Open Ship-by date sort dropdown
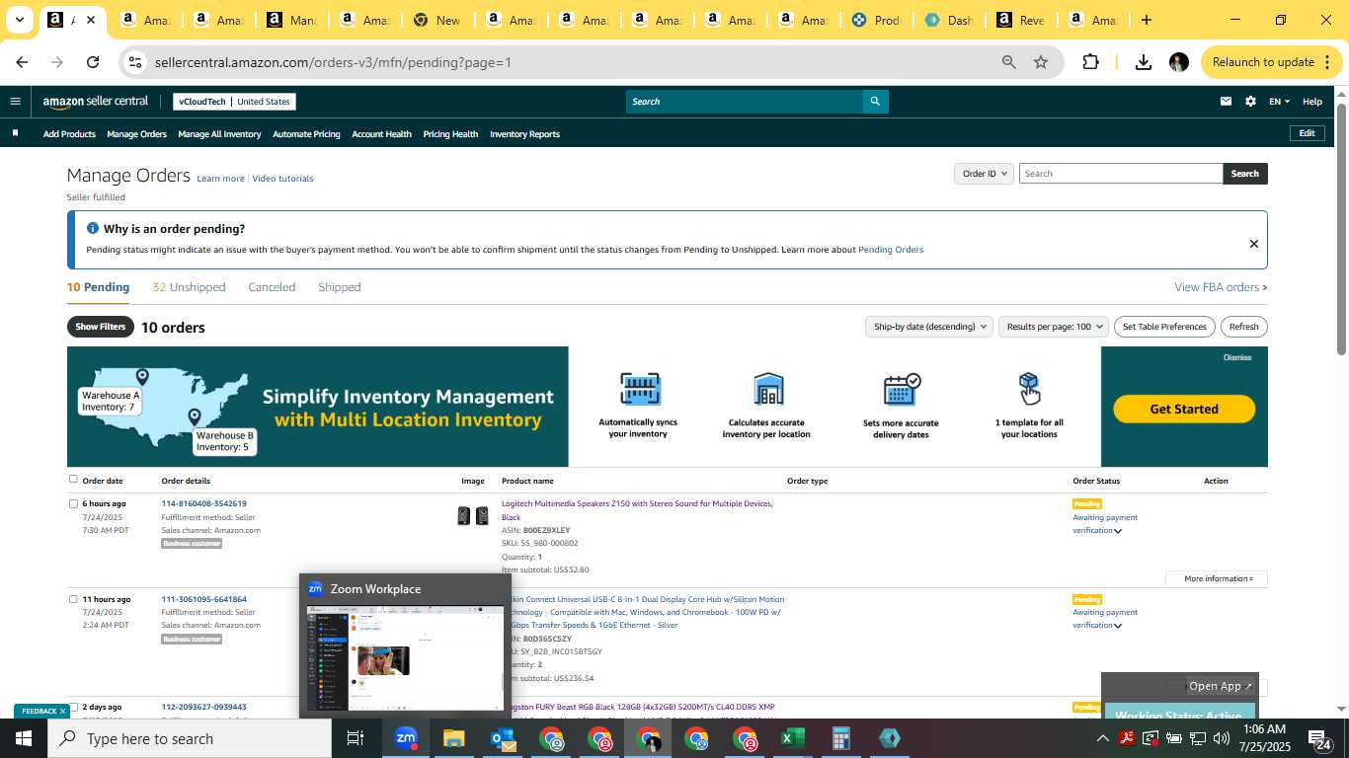This screenshot has height=758, width=1349. point(928,327)
